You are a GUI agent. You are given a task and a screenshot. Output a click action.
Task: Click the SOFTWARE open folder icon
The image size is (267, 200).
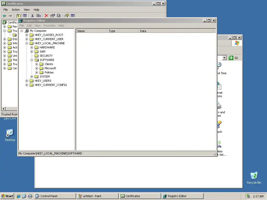click(x=37, y=60)
